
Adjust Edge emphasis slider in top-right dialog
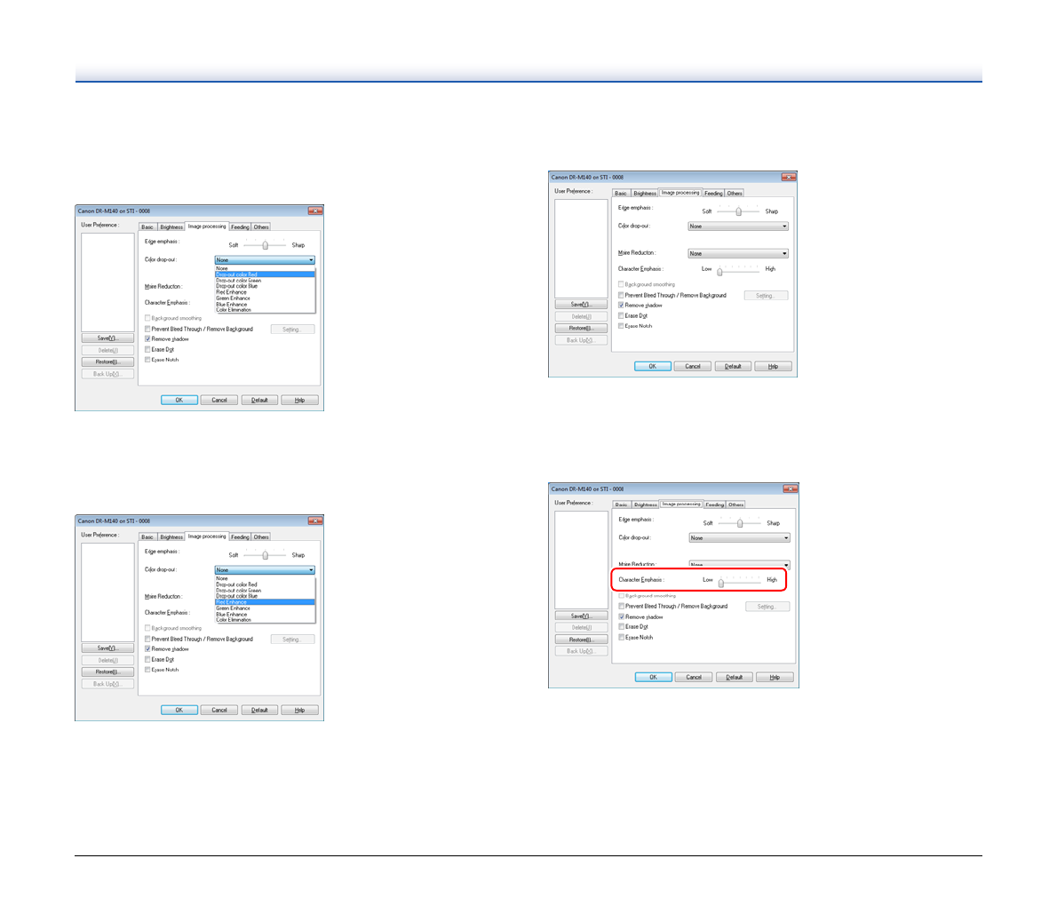(739, 211)
